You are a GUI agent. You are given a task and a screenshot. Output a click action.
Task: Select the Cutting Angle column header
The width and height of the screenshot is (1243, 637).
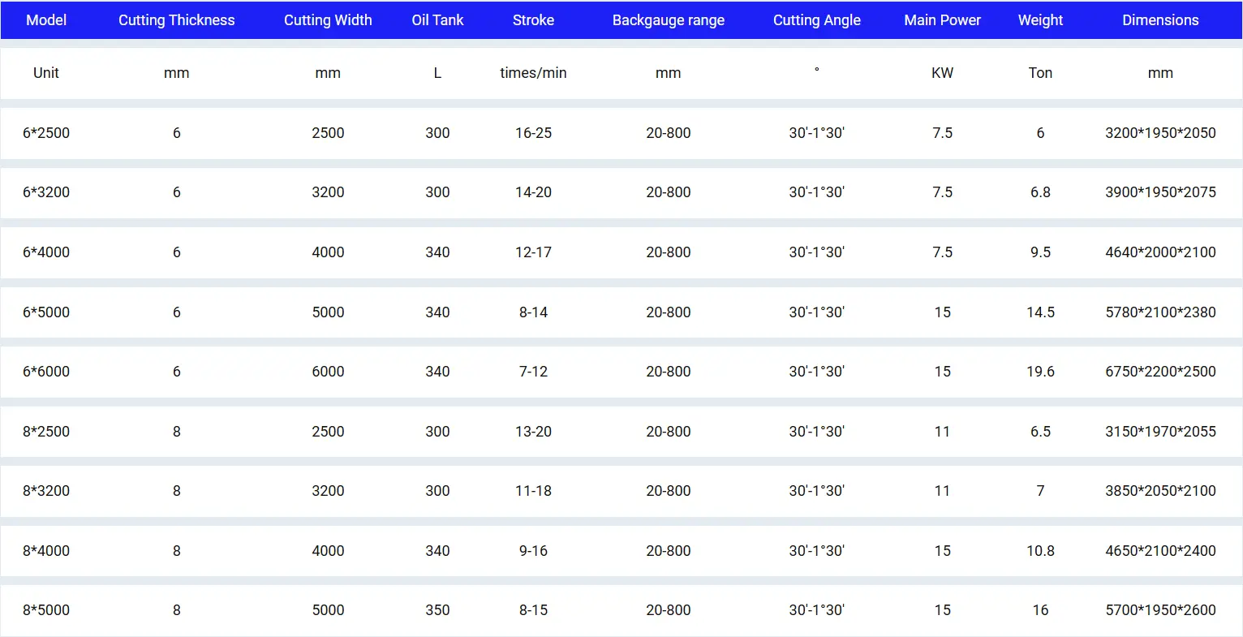coord(816,20)
